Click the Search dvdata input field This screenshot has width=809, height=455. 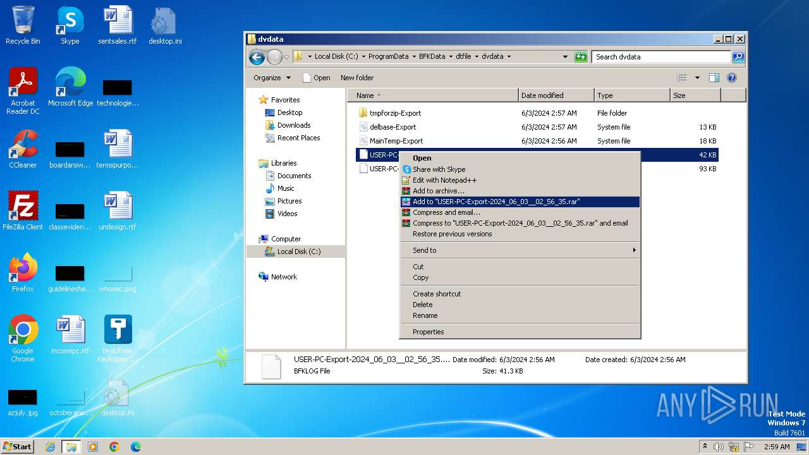[x=661, y=57]
